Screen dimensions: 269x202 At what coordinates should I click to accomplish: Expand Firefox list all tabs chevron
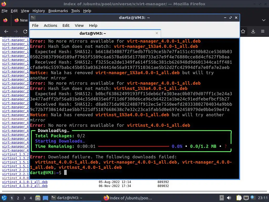pos(264,20)
